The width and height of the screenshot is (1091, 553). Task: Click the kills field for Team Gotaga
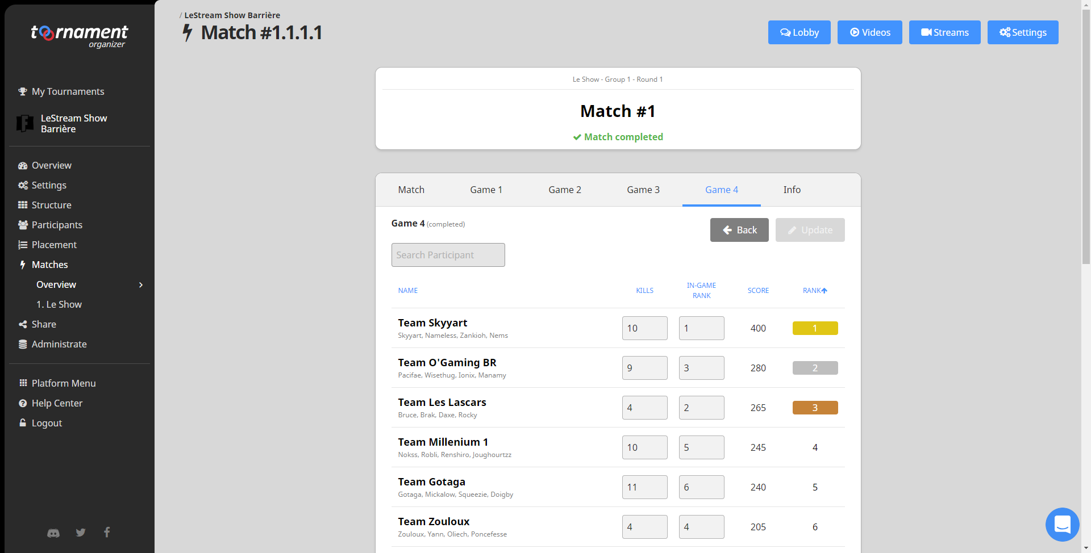coord(645,487)
